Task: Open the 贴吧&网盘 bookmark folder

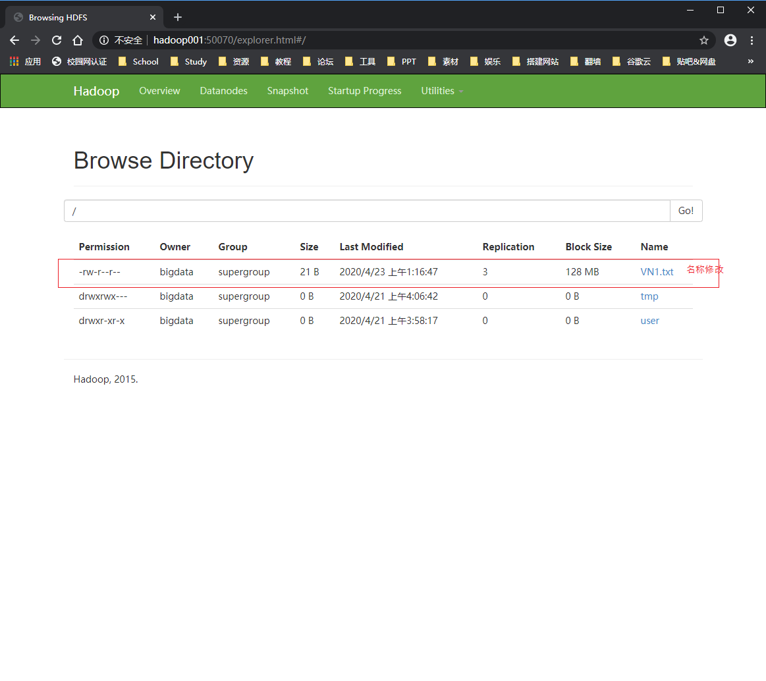Action: 690,61
